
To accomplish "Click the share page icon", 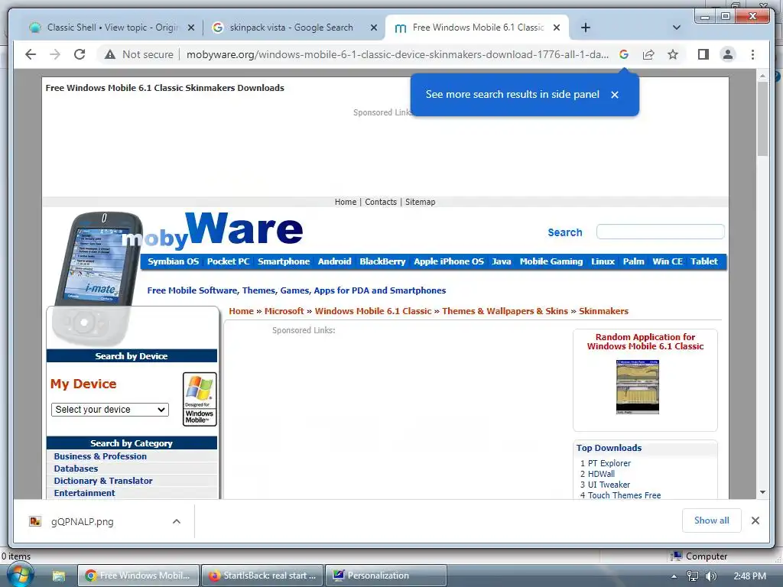I will (648, 54).
